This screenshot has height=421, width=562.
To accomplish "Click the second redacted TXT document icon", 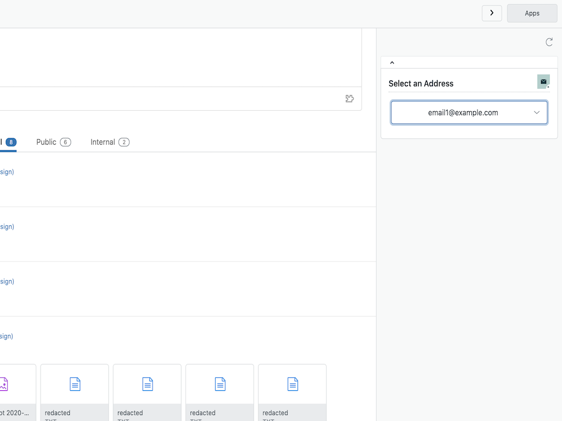I will pyautogui.click(x=147, y=384).
